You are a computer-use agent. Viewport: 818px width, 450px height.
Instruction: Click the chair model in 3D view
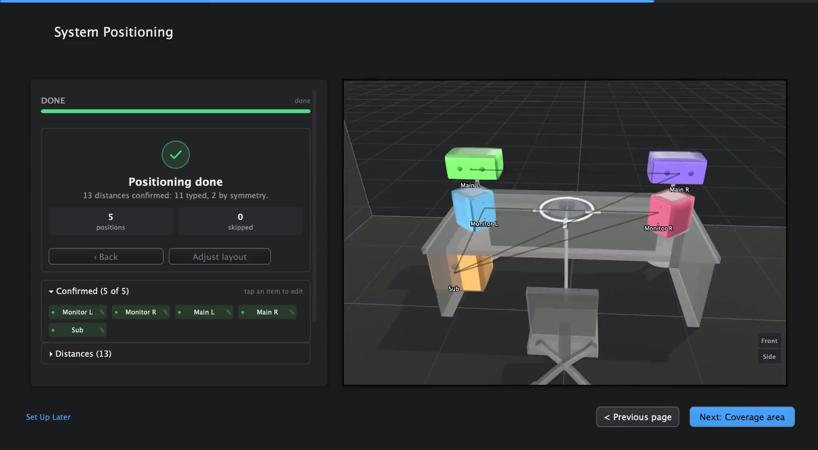point(562,336)
